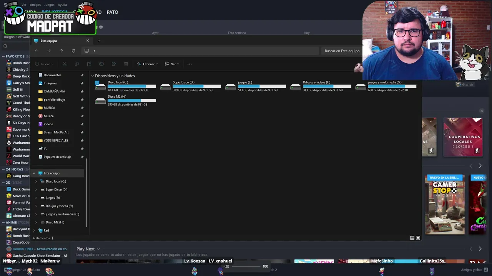Select juegos y multimedia (G:) drive

(386, 86)
